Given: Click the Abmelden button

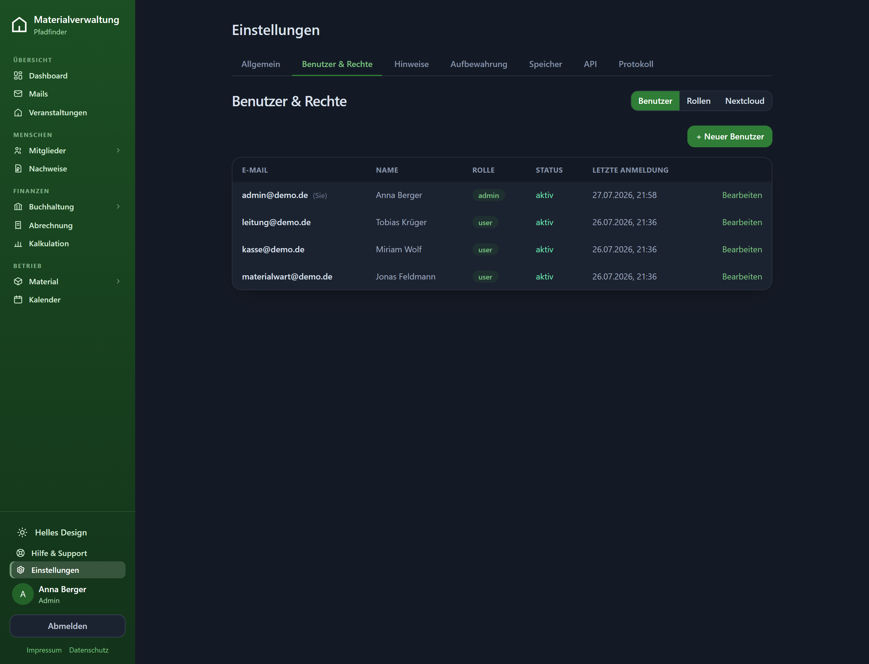Looking at the screenshot, I should (68, 626).
